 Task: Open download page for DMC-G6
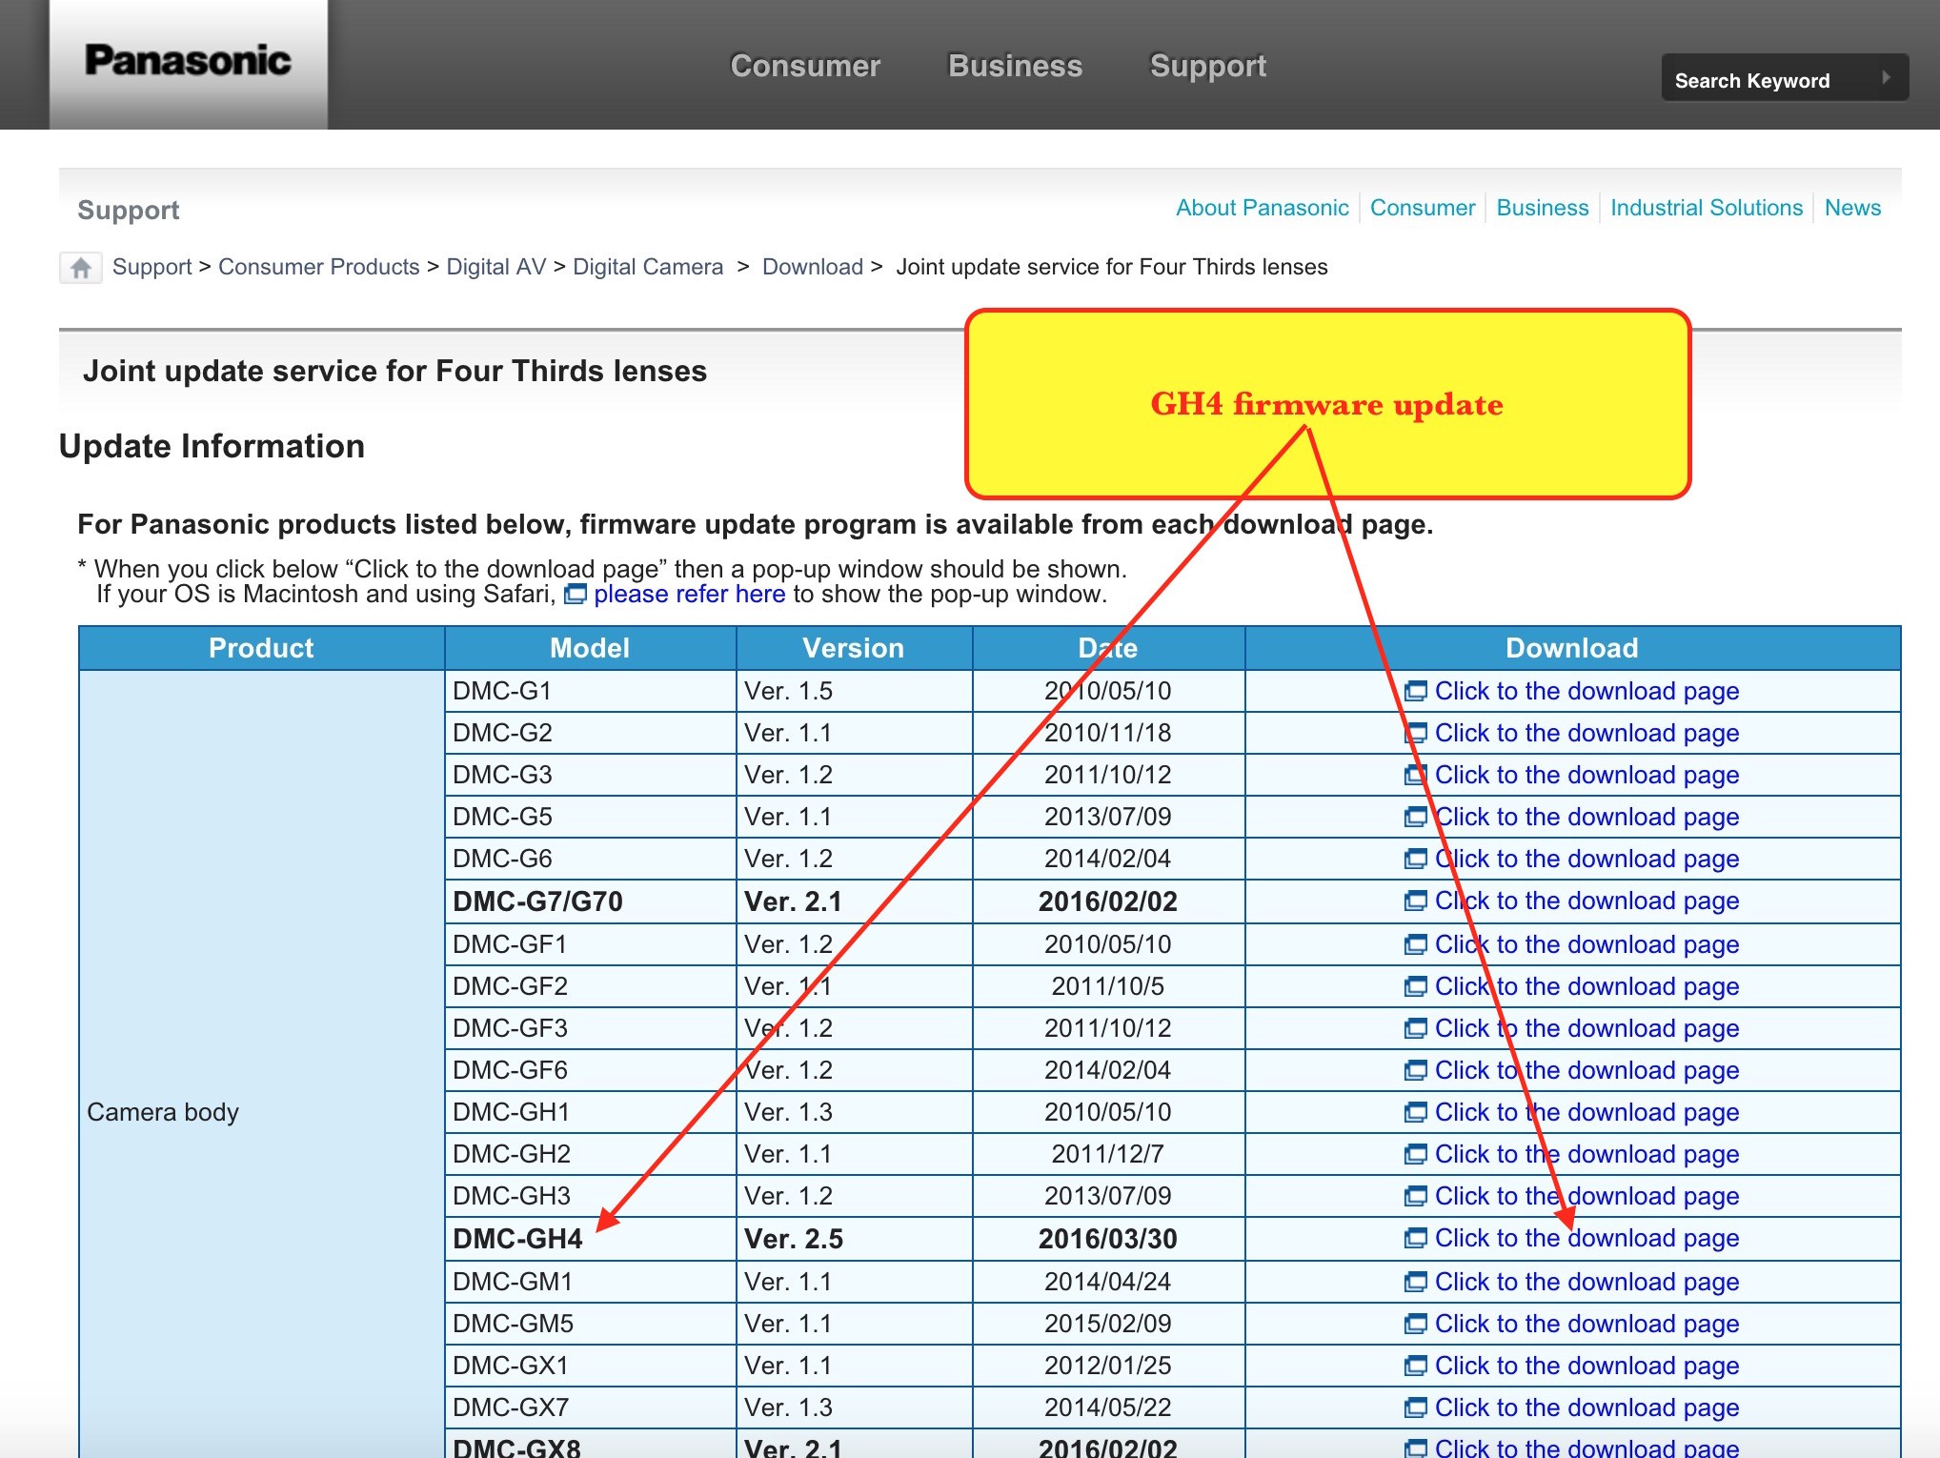[x=1586, y=860]
